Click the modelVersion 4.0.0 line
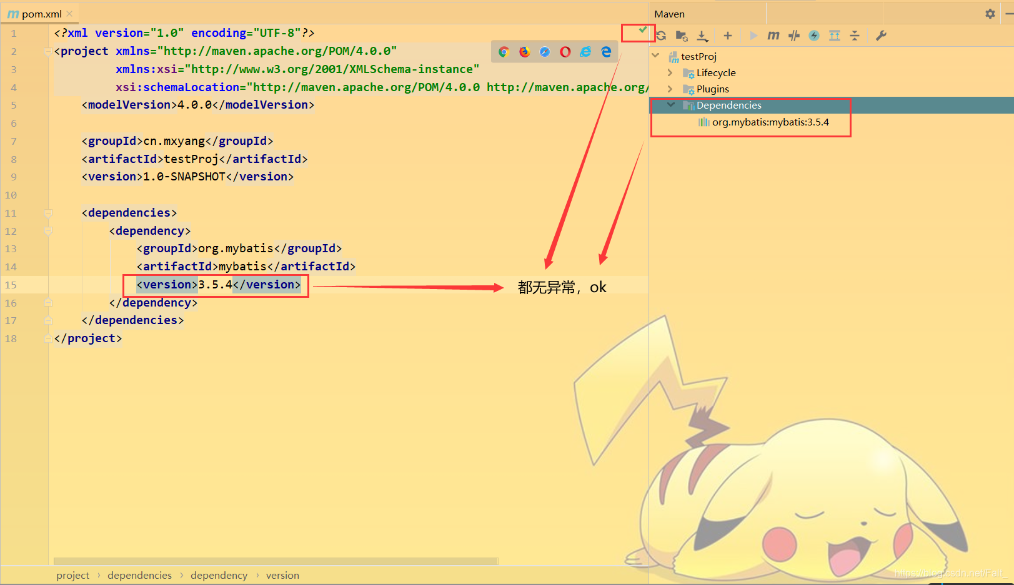This screenshot has width=1014, height=585. pyautogui.click(x=197, y=105)
